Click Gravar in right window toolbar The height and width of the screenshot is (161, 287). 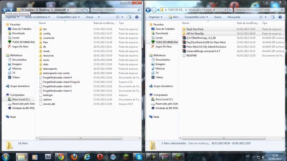tap(217, 17)
